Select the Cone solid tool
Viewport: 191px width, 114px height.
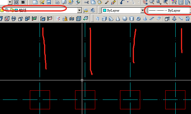point(118,19)
